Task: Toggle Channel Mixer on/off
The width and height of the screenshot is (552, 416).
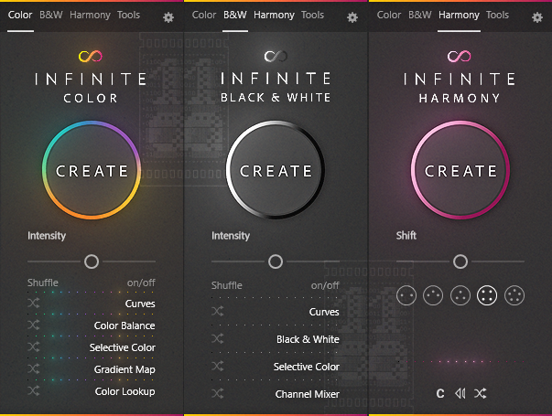Action: point(307,394)
